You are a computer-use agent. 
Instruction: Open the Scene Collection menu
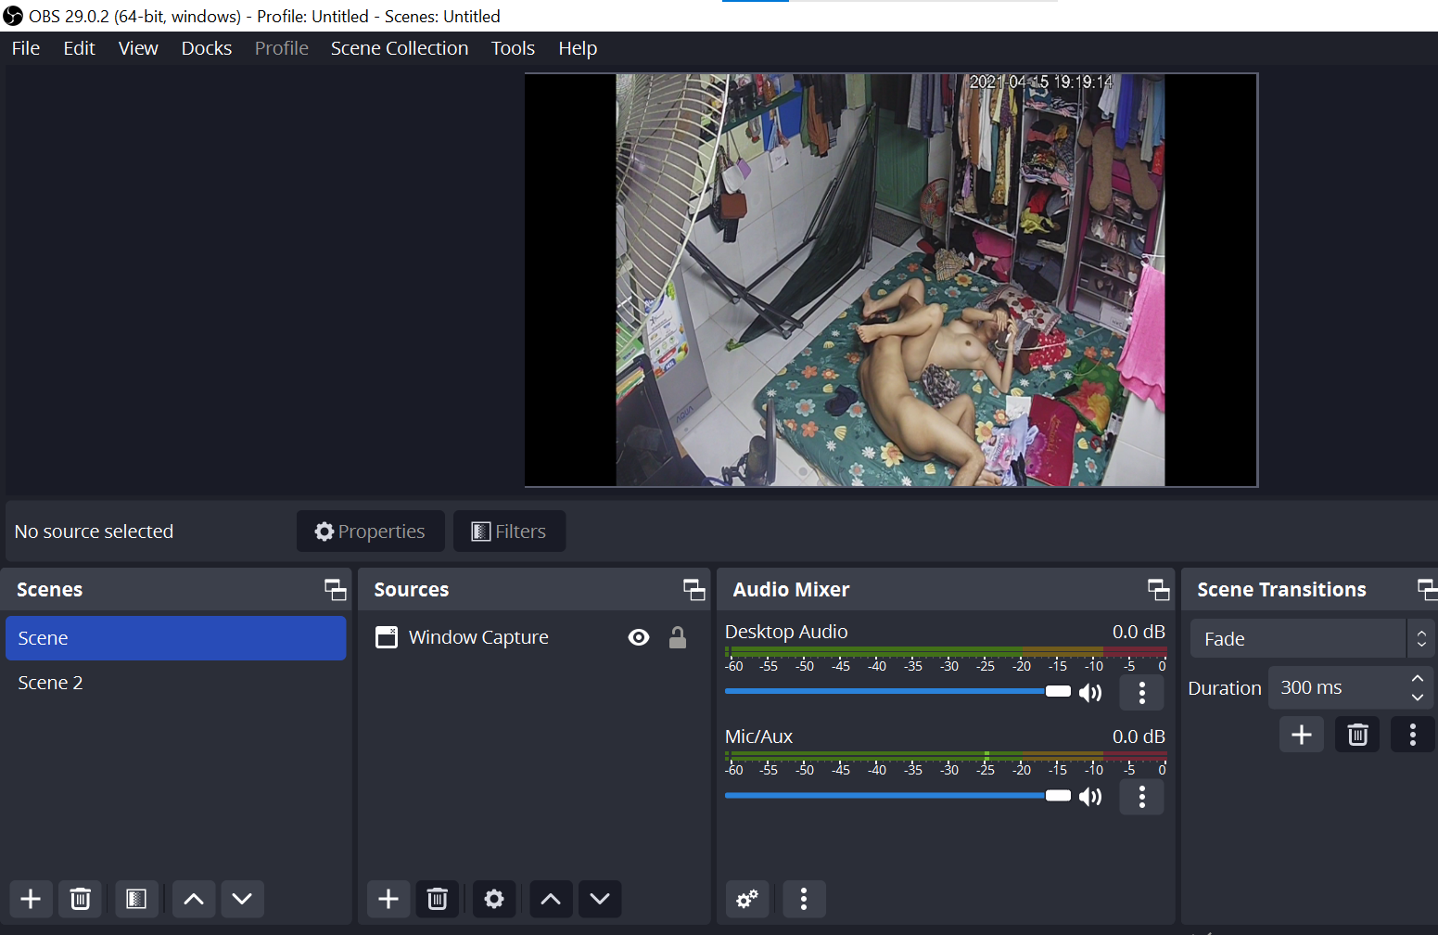click(x=400, y=48)
